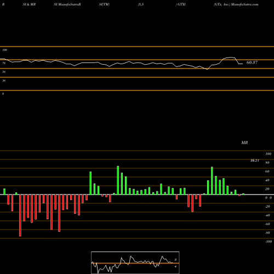
Task: Click the 16.21 value in MR panel
Action: click(255, 161)
